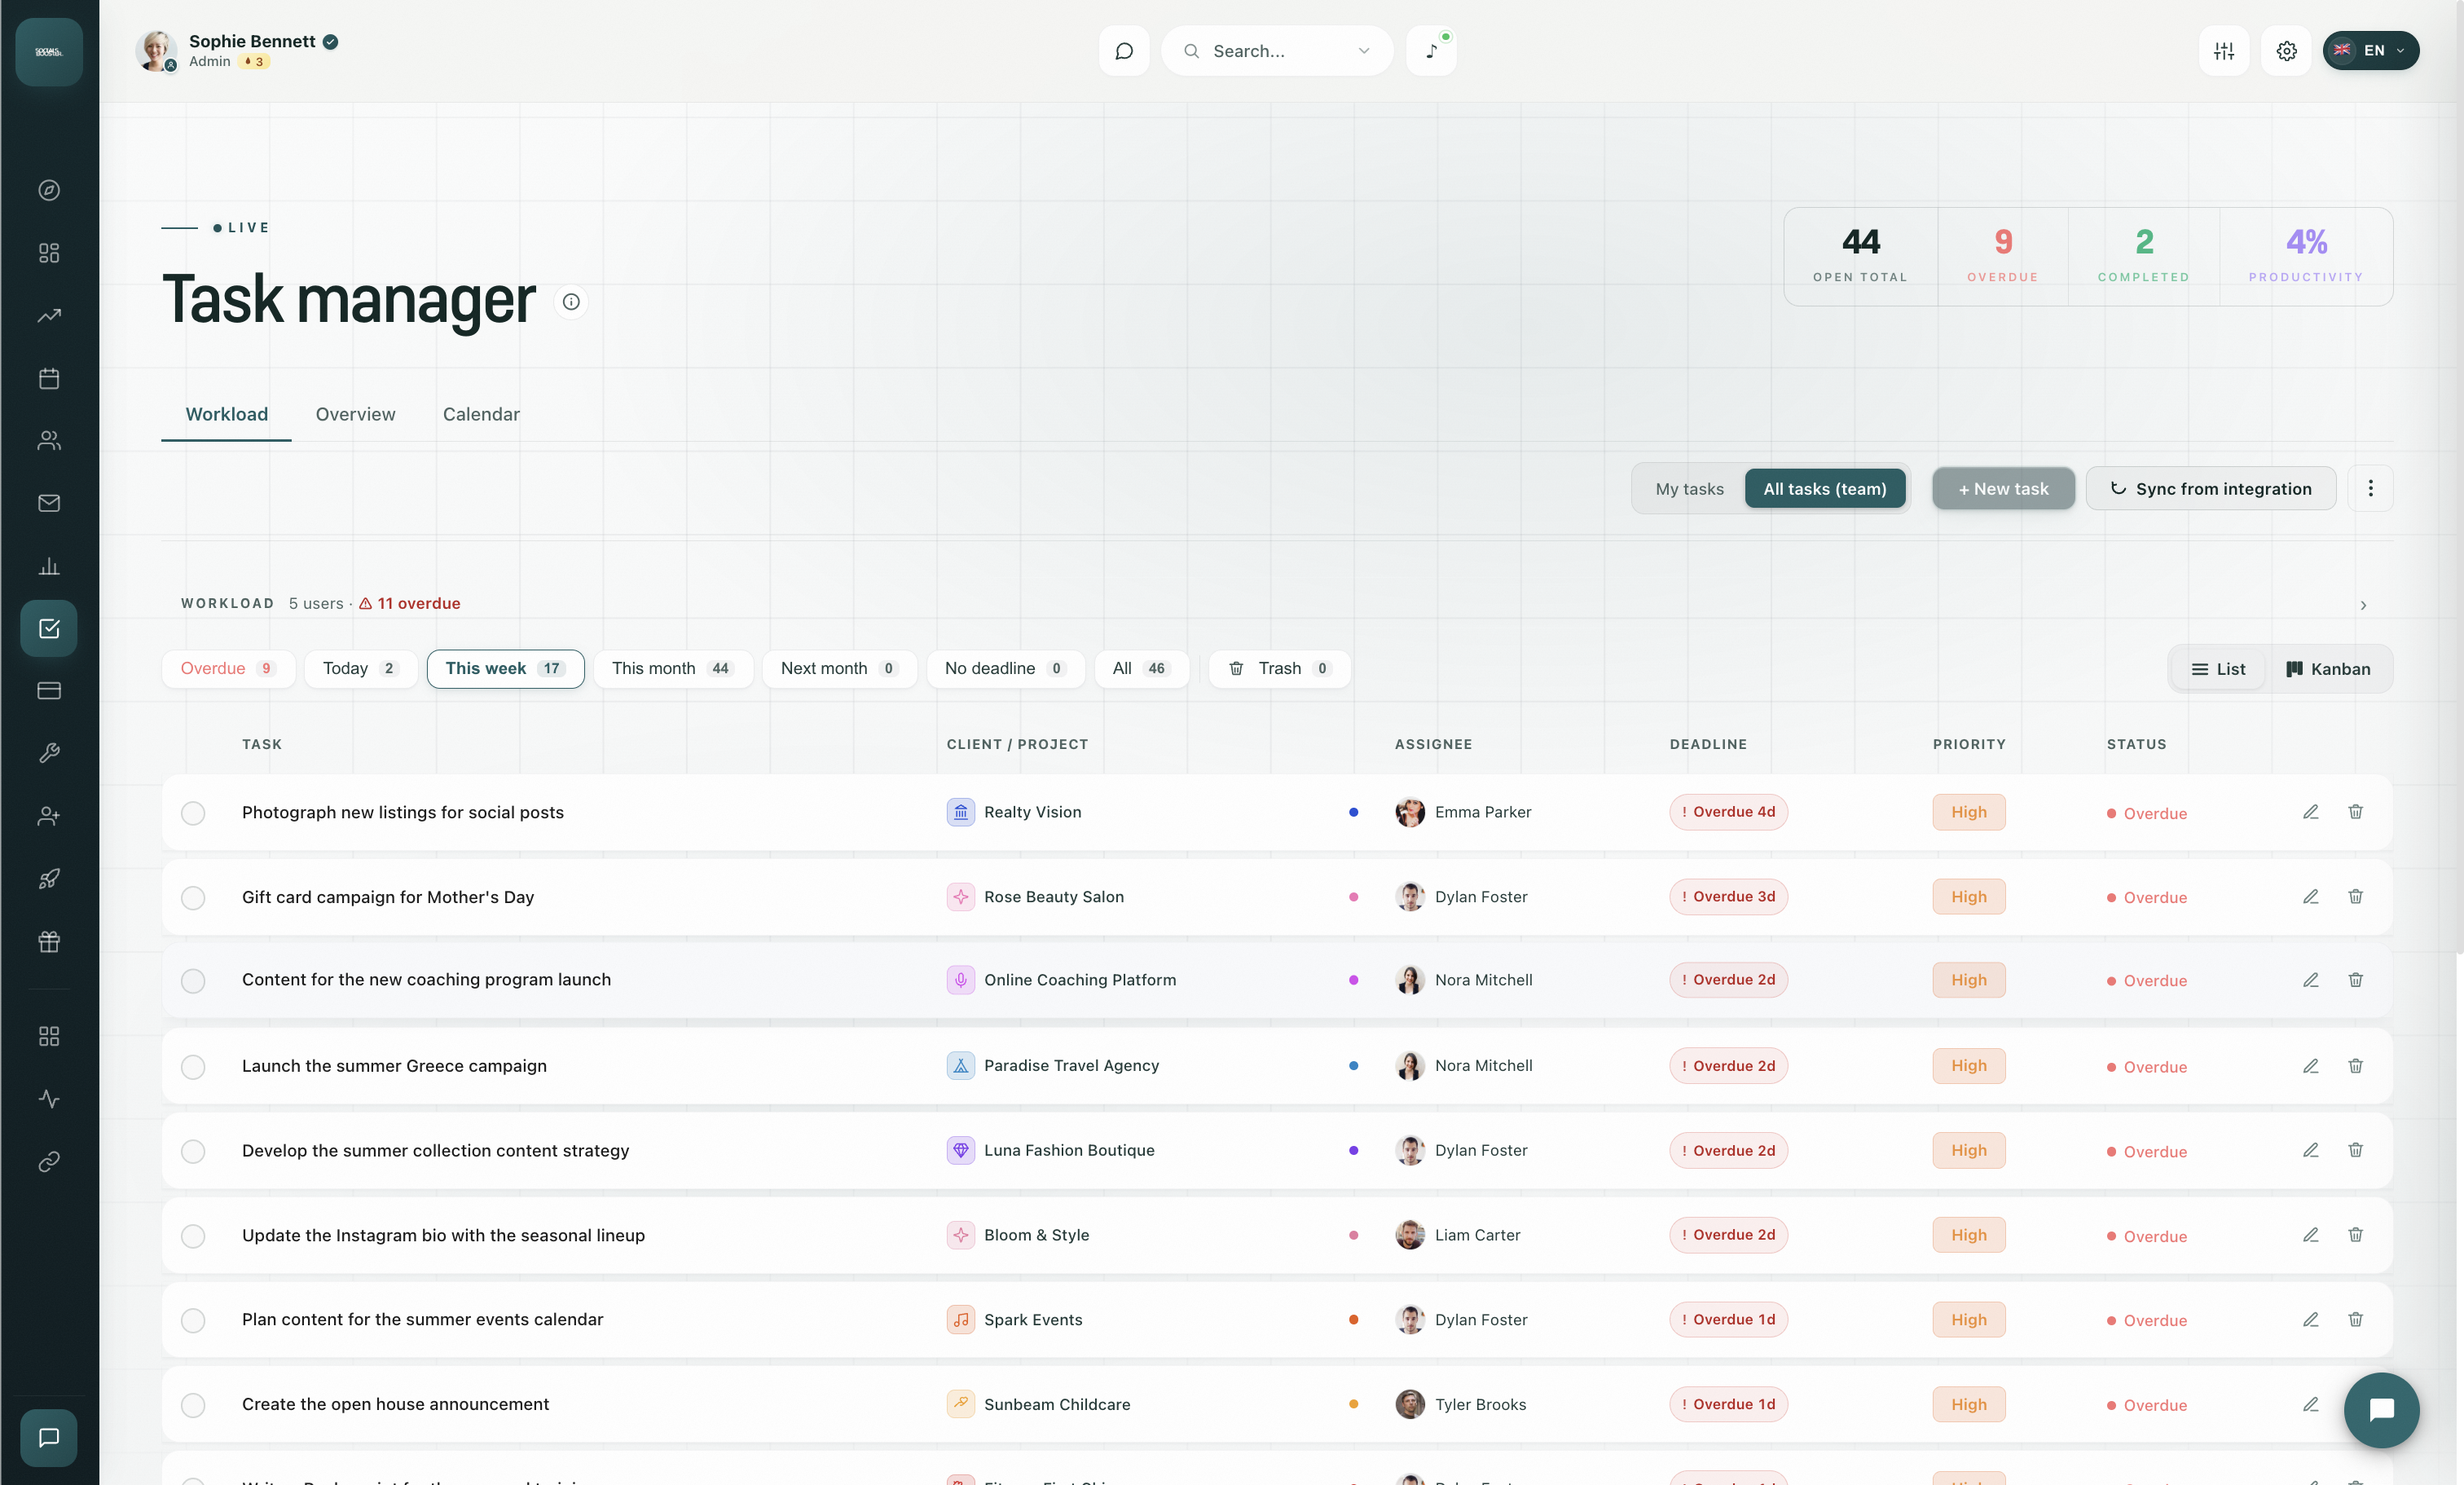The height and width of the screenshot is (1485, 2464).
Task: Filter by Today tasks
Action: [x=360, y=669]
